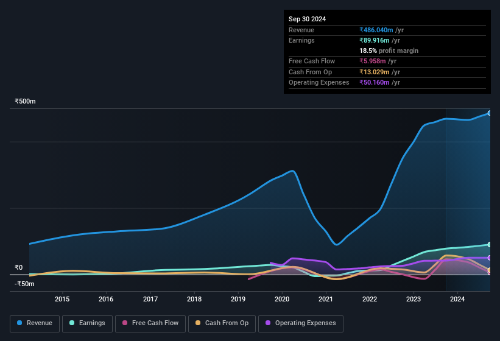This screenshot has height=341, width=500.
Task: Click the 2021 x-axis label
Action: (326, 299)
